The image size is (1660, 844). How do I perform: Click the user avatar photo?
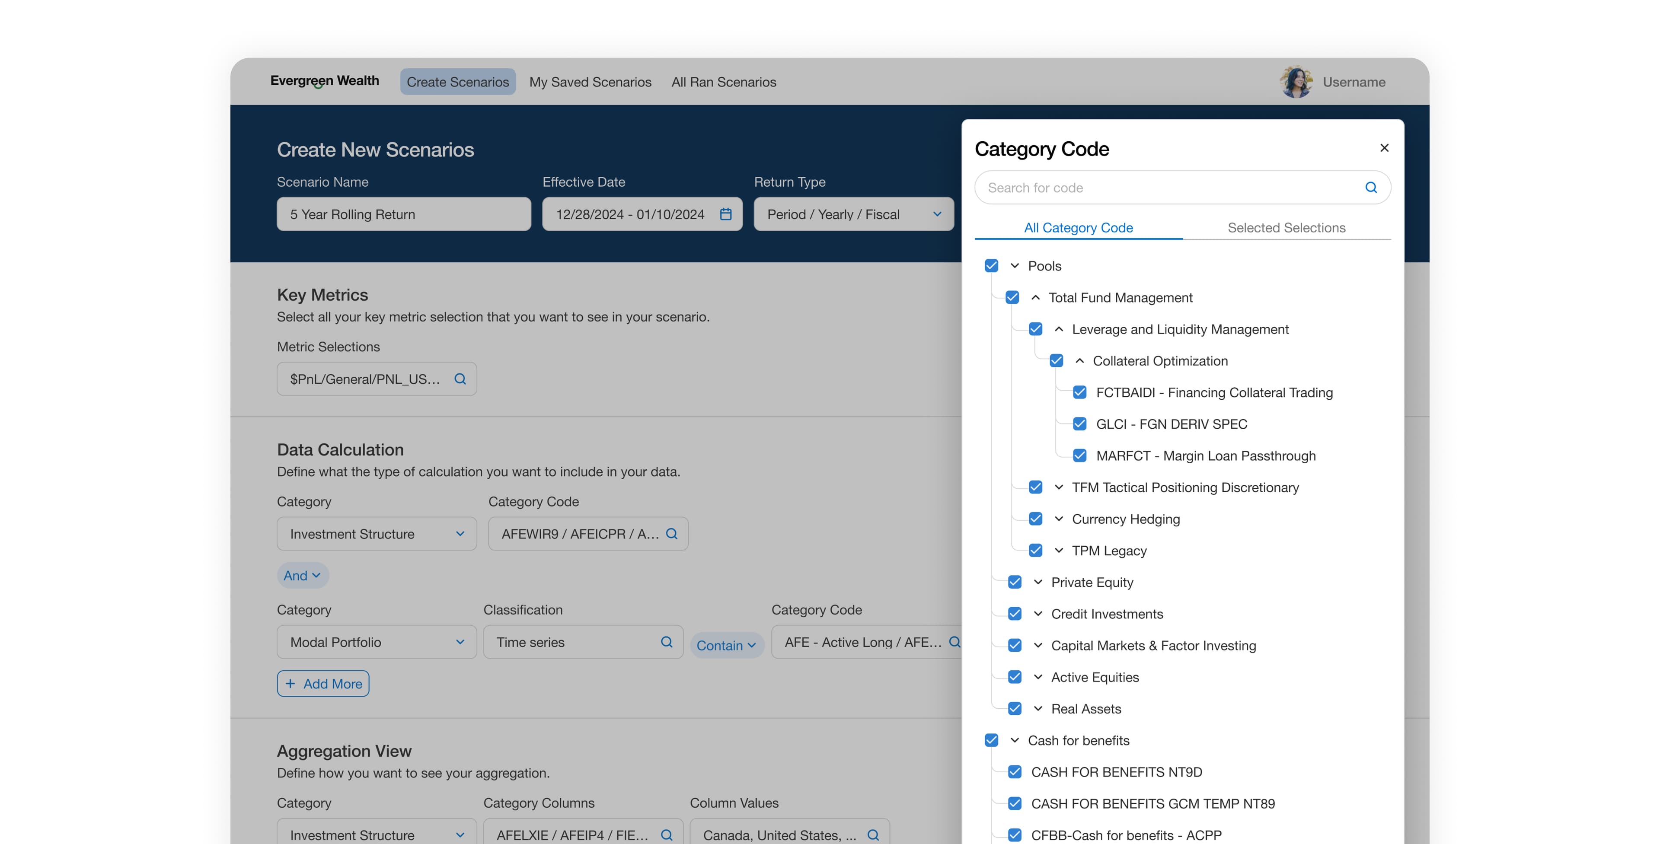coord(1296,82)
